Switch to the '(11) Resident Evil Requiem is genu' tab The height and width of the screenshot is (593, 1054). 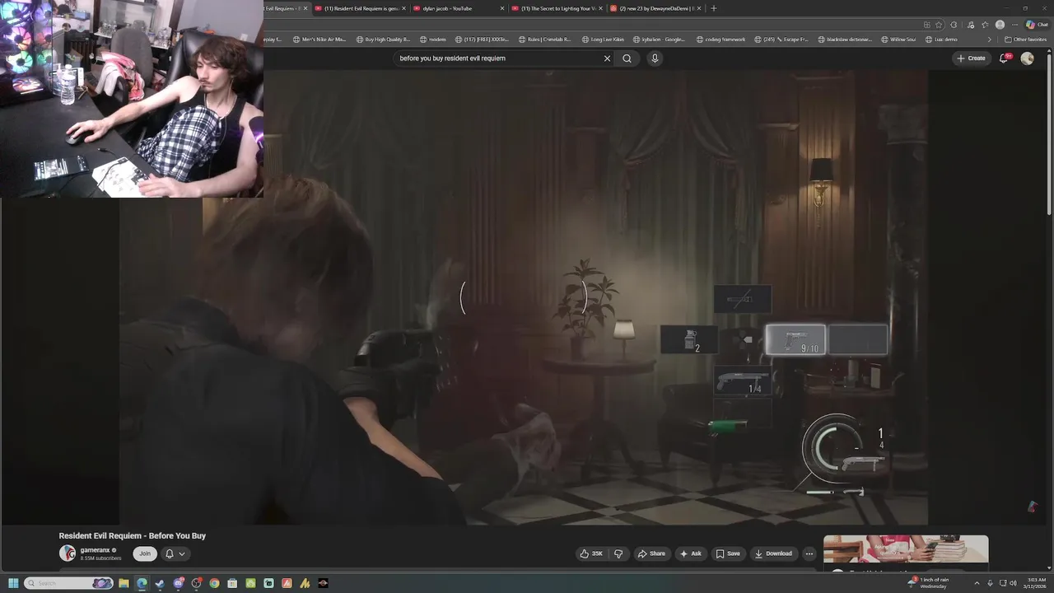360,8
